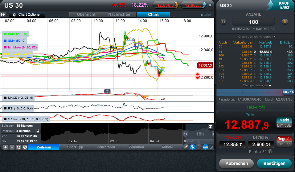Select Regulär stop type
This screenshot has width=295, height=172.
click(x=284, y=139)
